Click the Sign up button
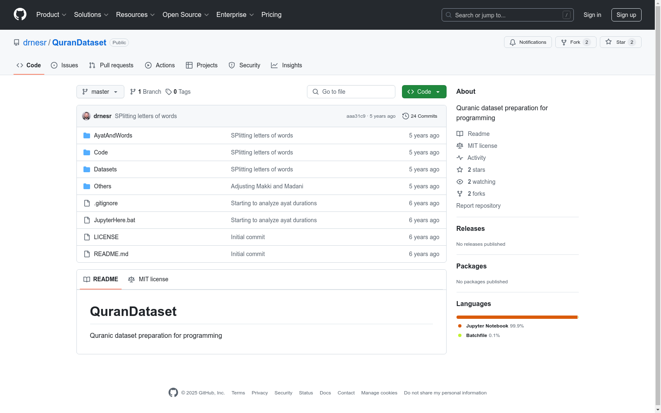Viewport: 661px width, 413px height. tap(626, 15)
